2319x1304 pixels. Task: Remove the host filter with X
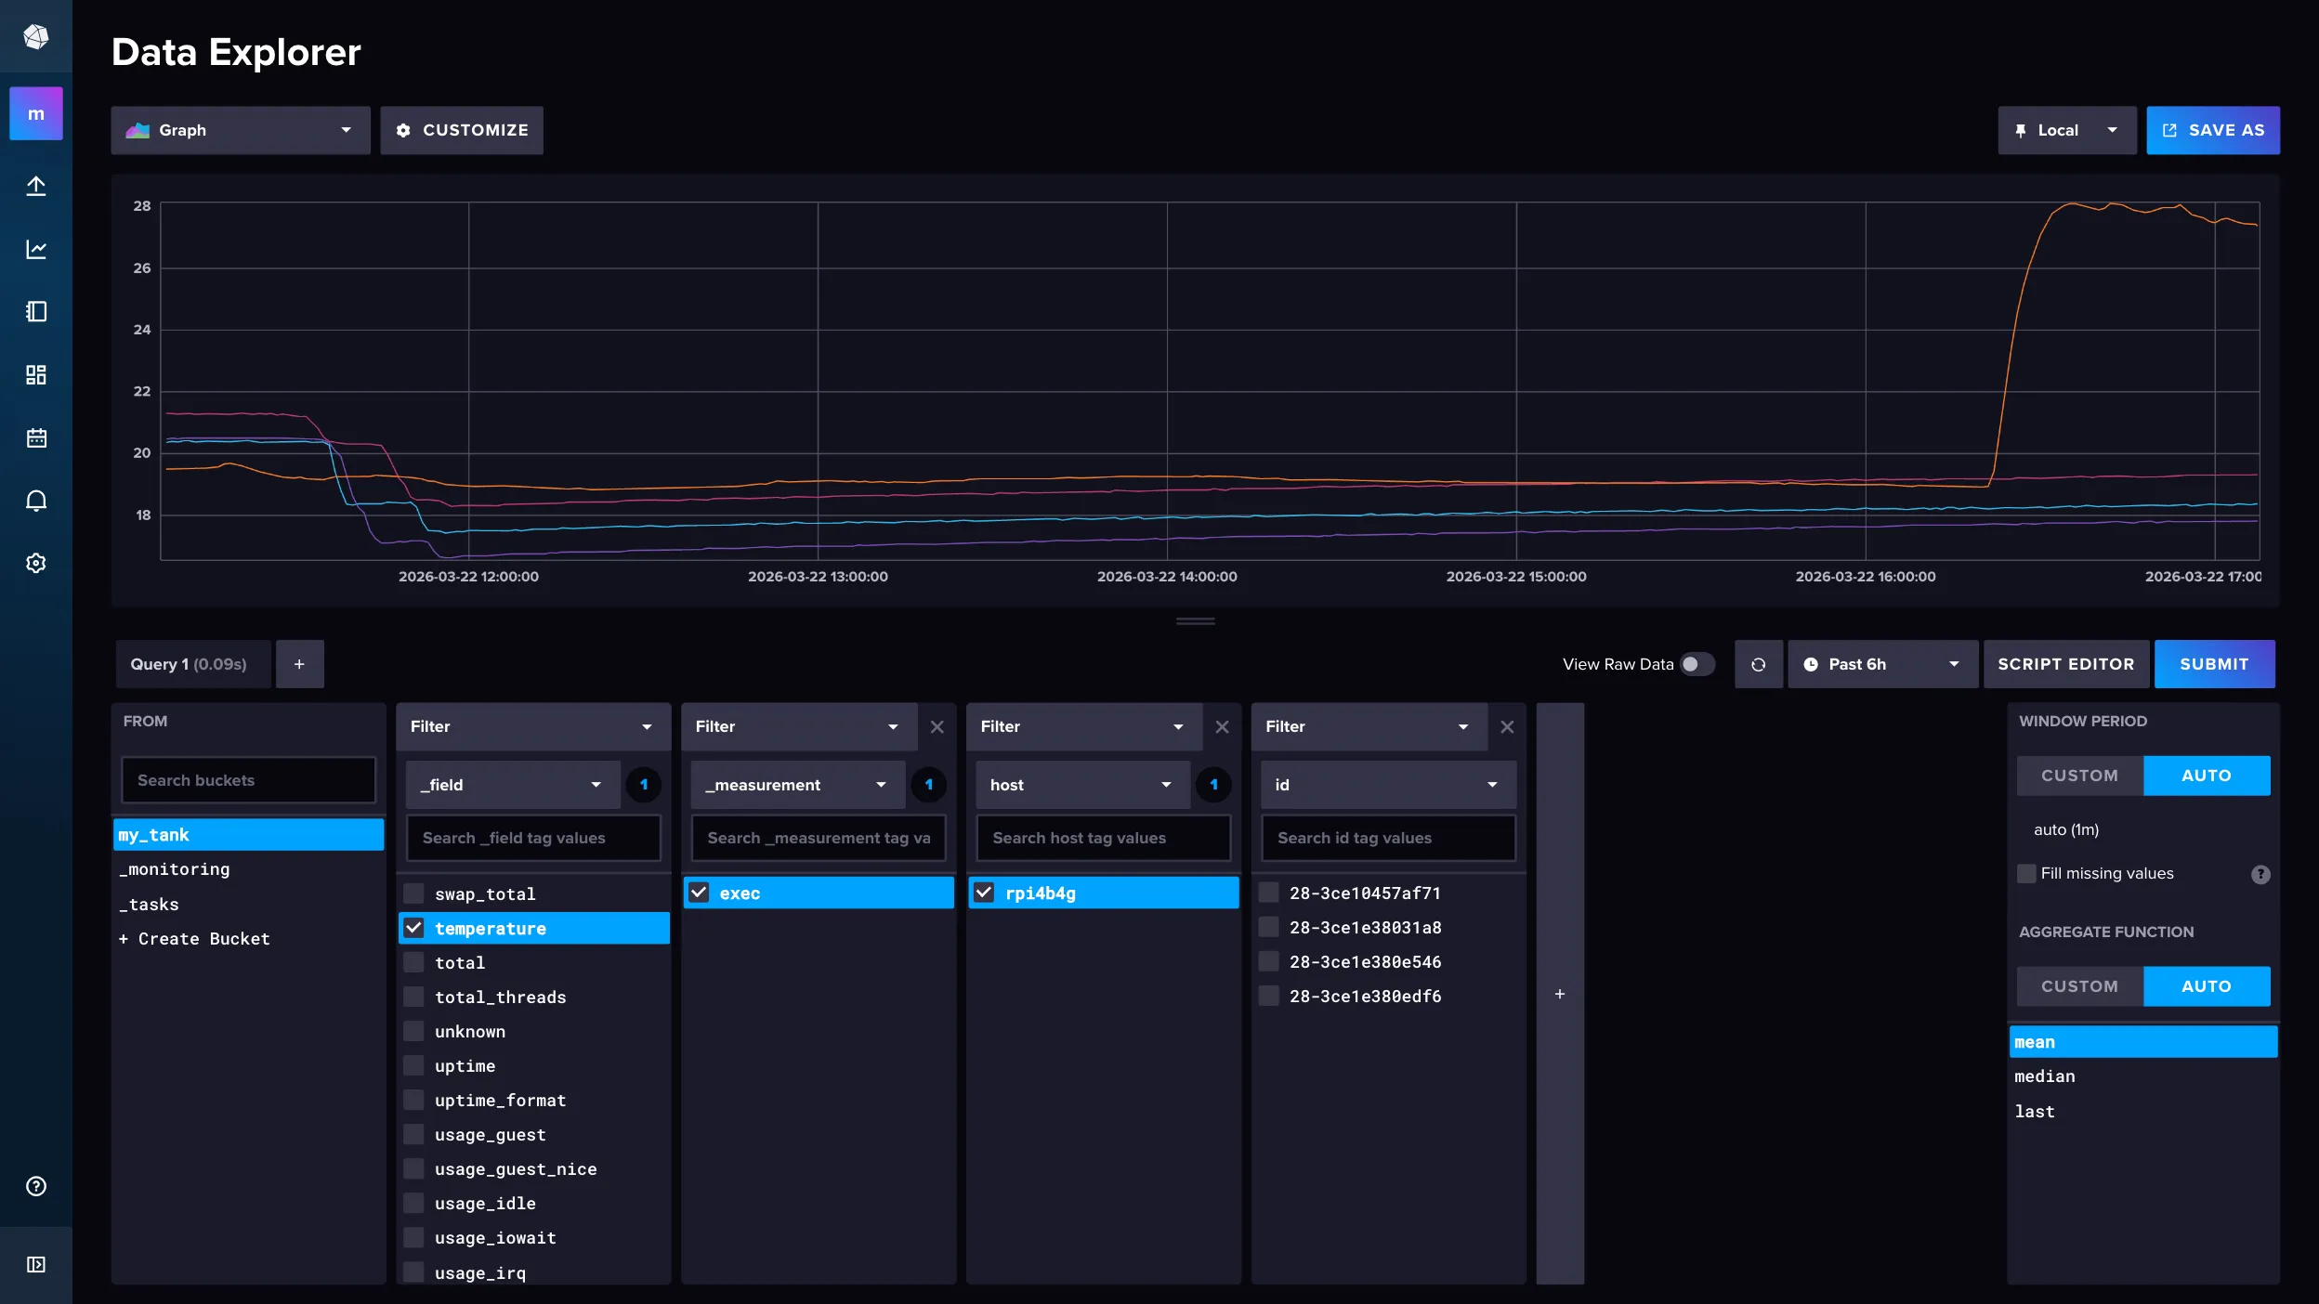[1223, 726]
